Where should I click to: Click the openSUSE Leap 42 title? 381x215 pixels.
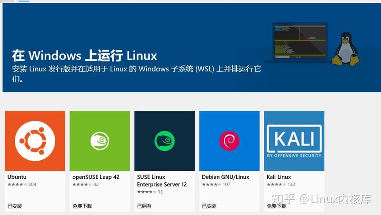[96, 177]
